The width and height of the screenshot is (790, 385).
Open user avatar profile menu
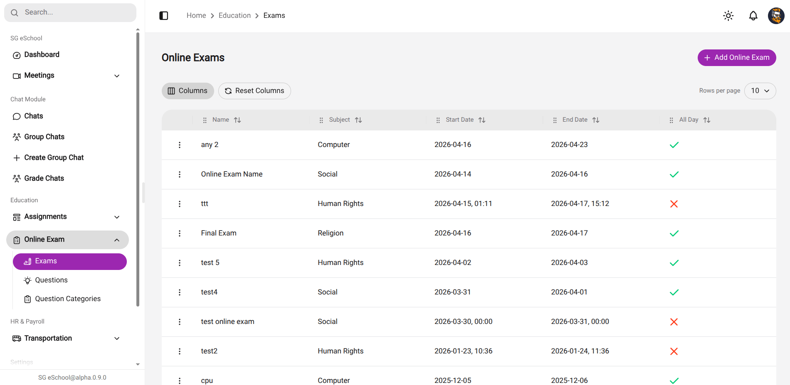click(776, 16)
